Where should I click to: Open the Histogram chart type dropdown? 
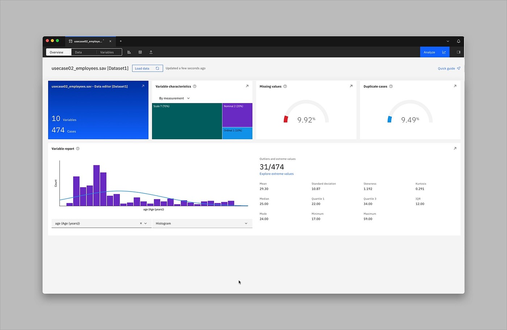pos(202,223)
